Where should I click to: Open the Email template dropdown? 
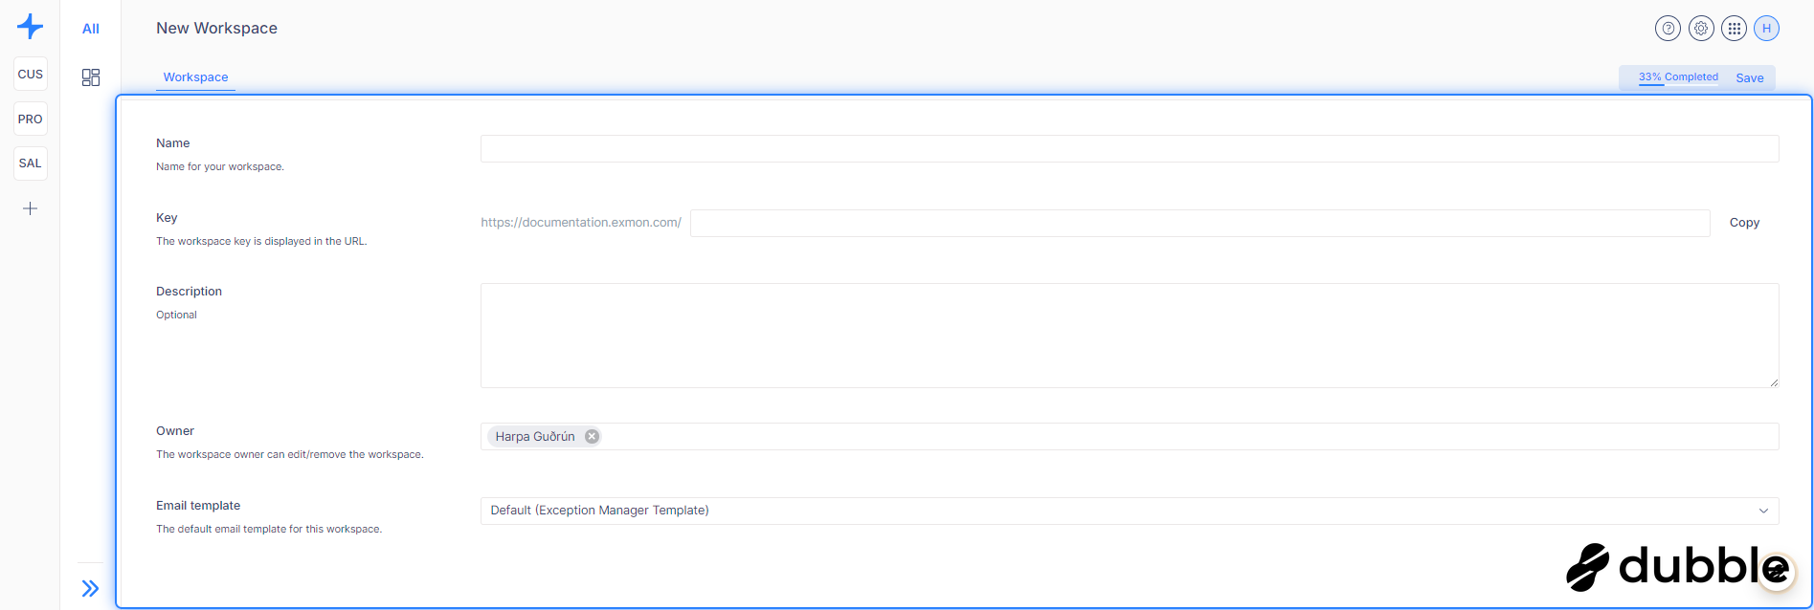pos(1130,511)
